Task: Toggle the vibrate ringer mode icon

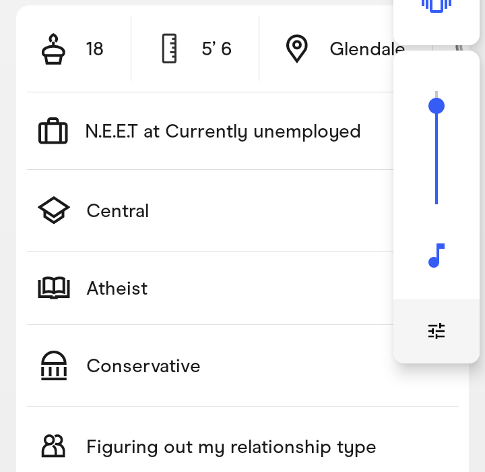Action: point(437,5)
